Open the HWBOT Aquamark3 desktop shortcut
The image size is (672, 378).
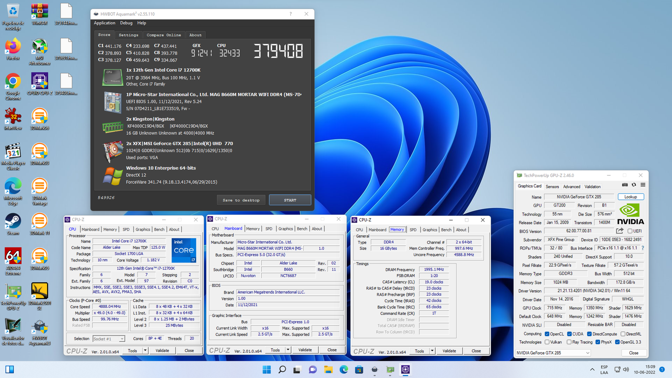(40, 332)
